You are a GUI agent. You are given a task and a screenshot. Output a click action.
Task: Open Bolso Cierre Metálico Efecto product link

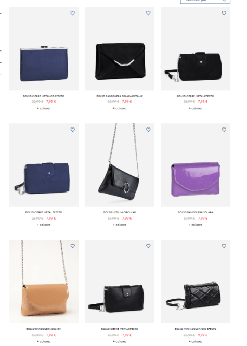(x=44, y=96)
